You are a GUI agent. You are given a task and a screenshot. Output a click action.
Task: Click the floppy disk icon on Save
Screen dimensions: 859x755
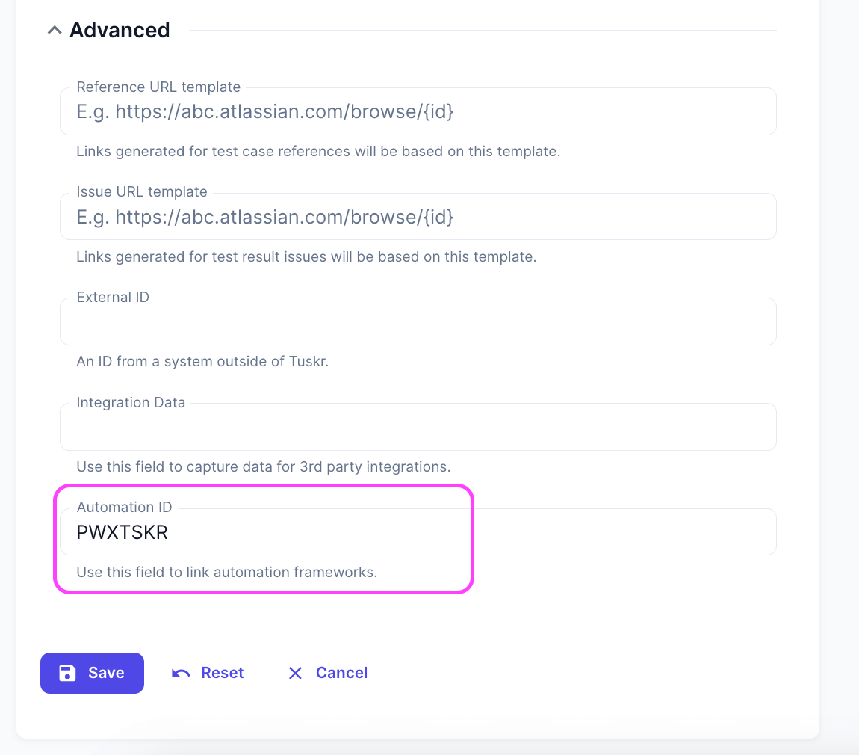point(67,673)
